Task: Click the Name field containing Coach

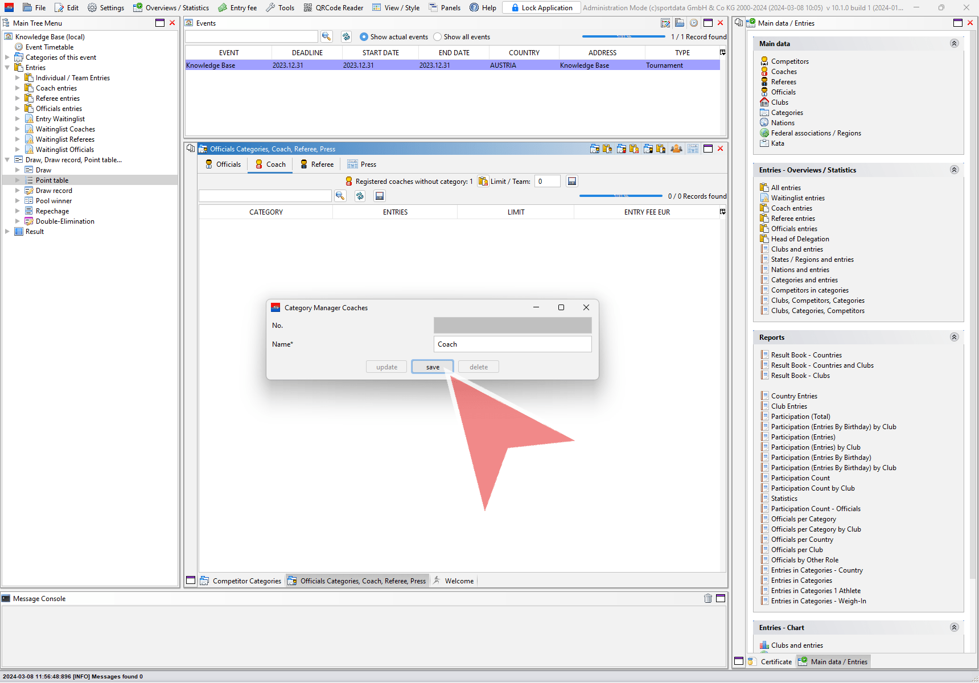Action: point(512,344)
